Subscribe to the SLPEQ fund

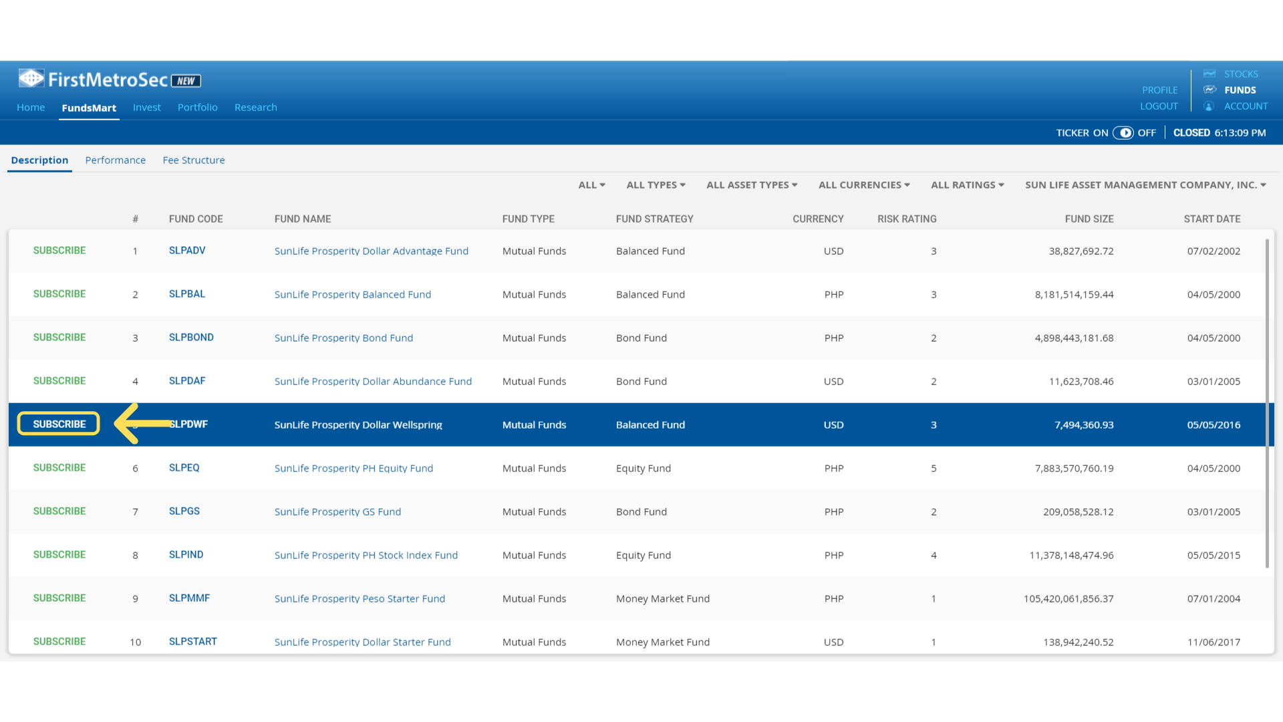point(59,468)
